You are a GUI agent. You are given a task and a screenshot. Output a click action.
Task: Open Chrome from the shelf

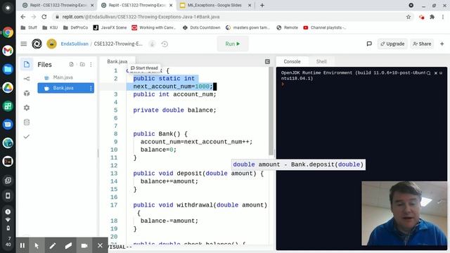click(x=8, y=32)
